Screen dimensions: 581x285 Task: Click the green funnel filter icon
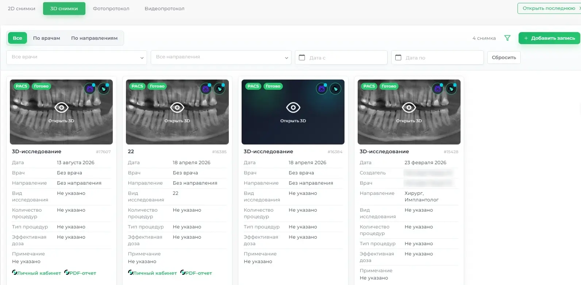[507, 38]
